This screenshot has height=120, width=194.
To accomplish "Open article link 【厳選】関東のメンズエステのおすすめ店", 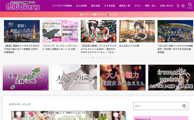I will coord(22,49).
